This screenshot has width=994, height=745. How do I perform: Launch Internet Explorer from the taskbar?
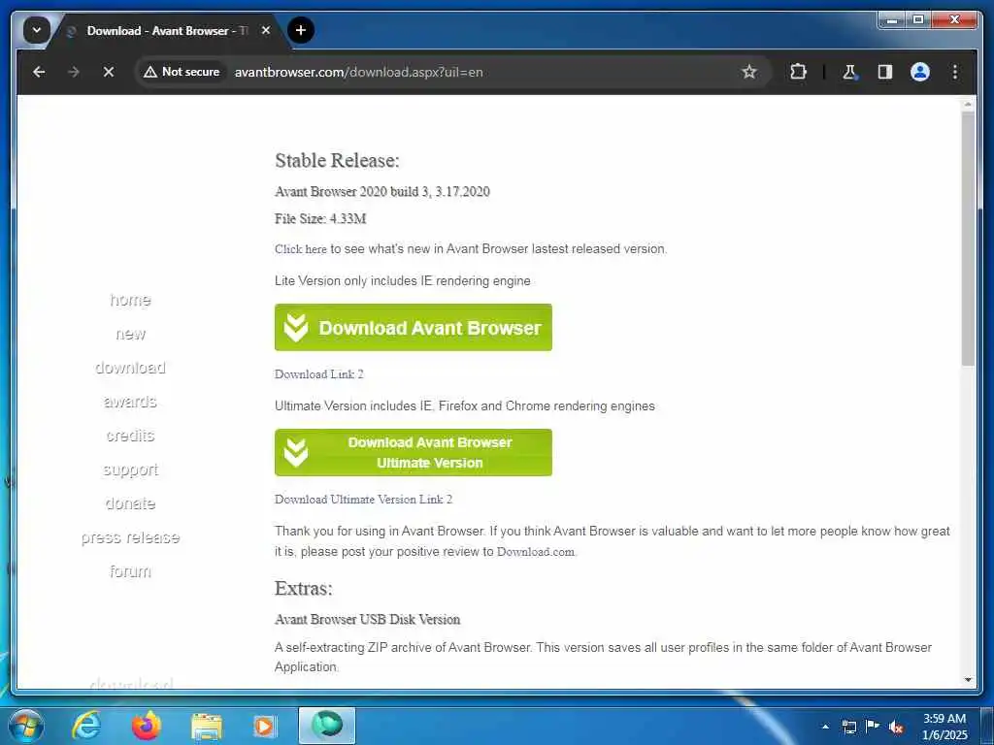(86, 726)
